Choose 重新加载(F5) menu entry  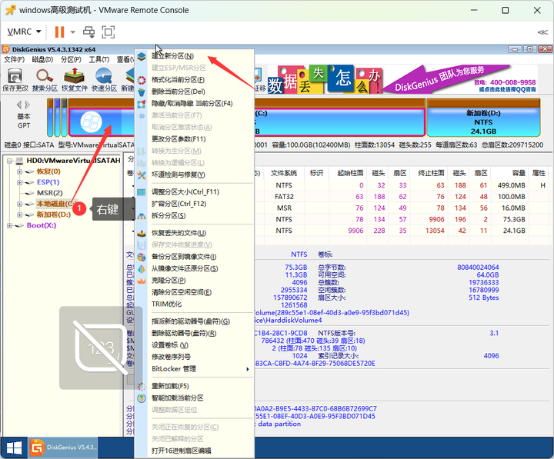(x=195, y=386)
